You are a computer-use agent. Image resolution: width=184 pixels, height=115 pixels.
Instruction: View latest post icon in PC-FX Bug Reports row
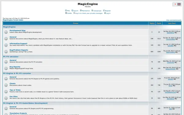pos(177,69)
